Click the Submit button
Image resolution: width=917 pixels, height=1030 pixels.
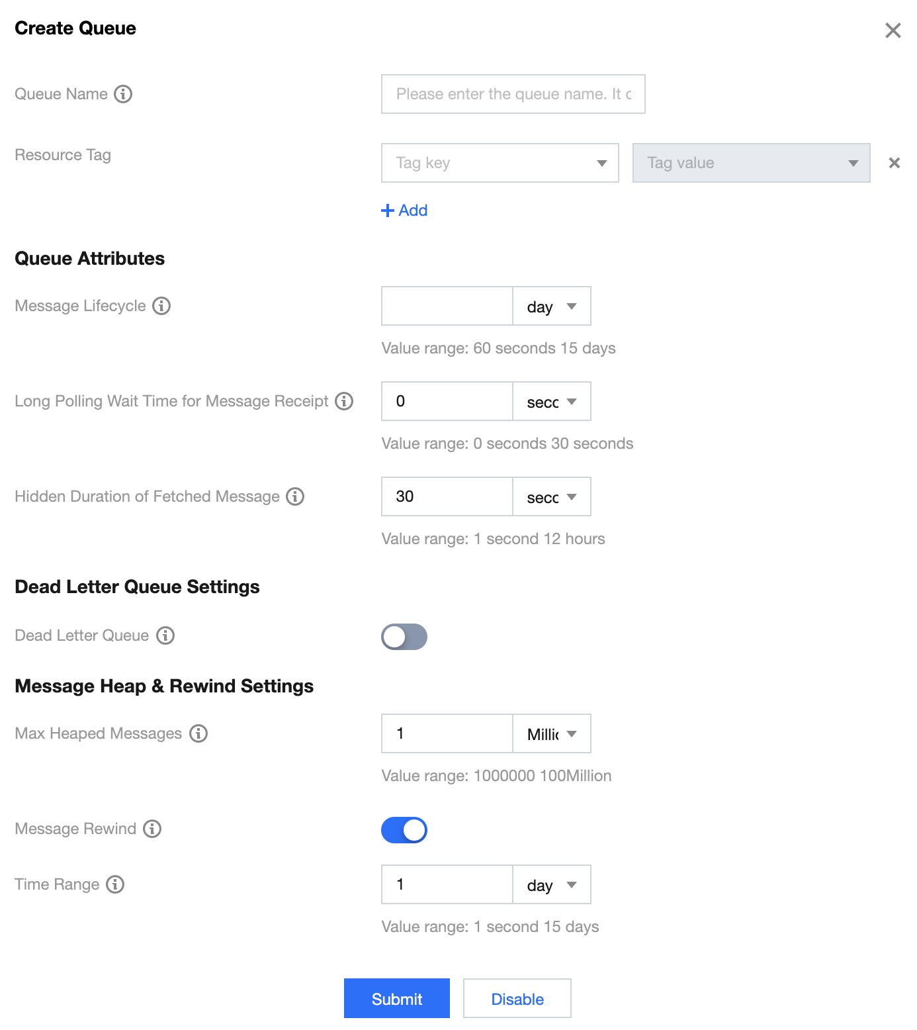point(397,999)
